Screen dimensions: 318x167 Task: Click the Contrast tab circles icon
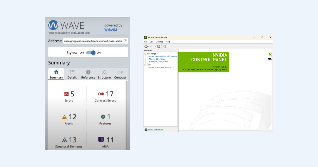[x=120, y=72]
